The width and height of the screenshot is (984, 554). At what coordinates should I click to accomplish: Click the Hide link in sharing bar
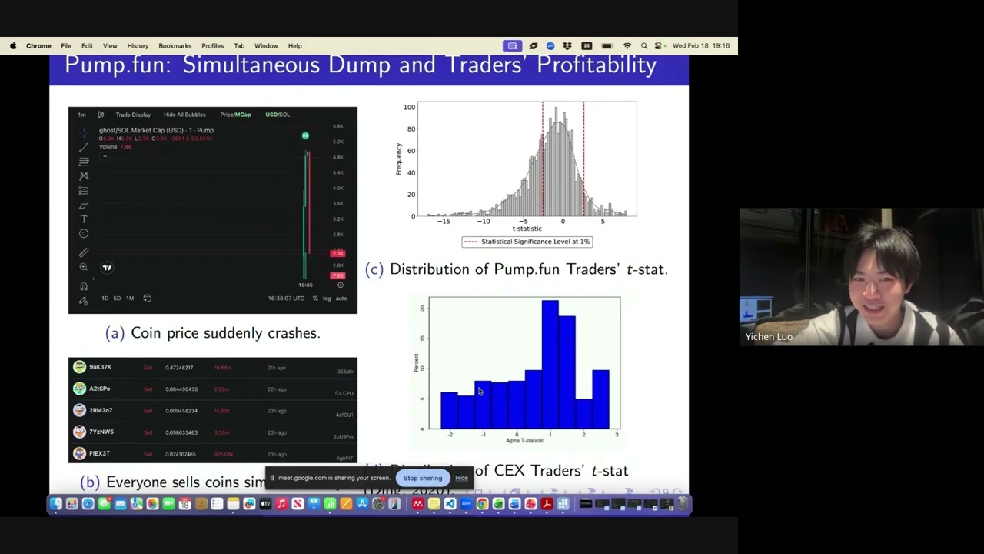461,478
